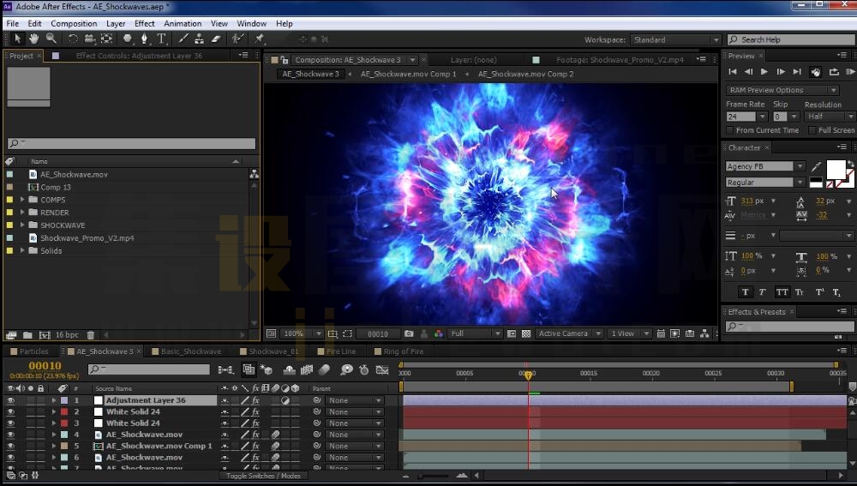Click the Search Help input field
This screenshot has height=486, width=857.
790,40
